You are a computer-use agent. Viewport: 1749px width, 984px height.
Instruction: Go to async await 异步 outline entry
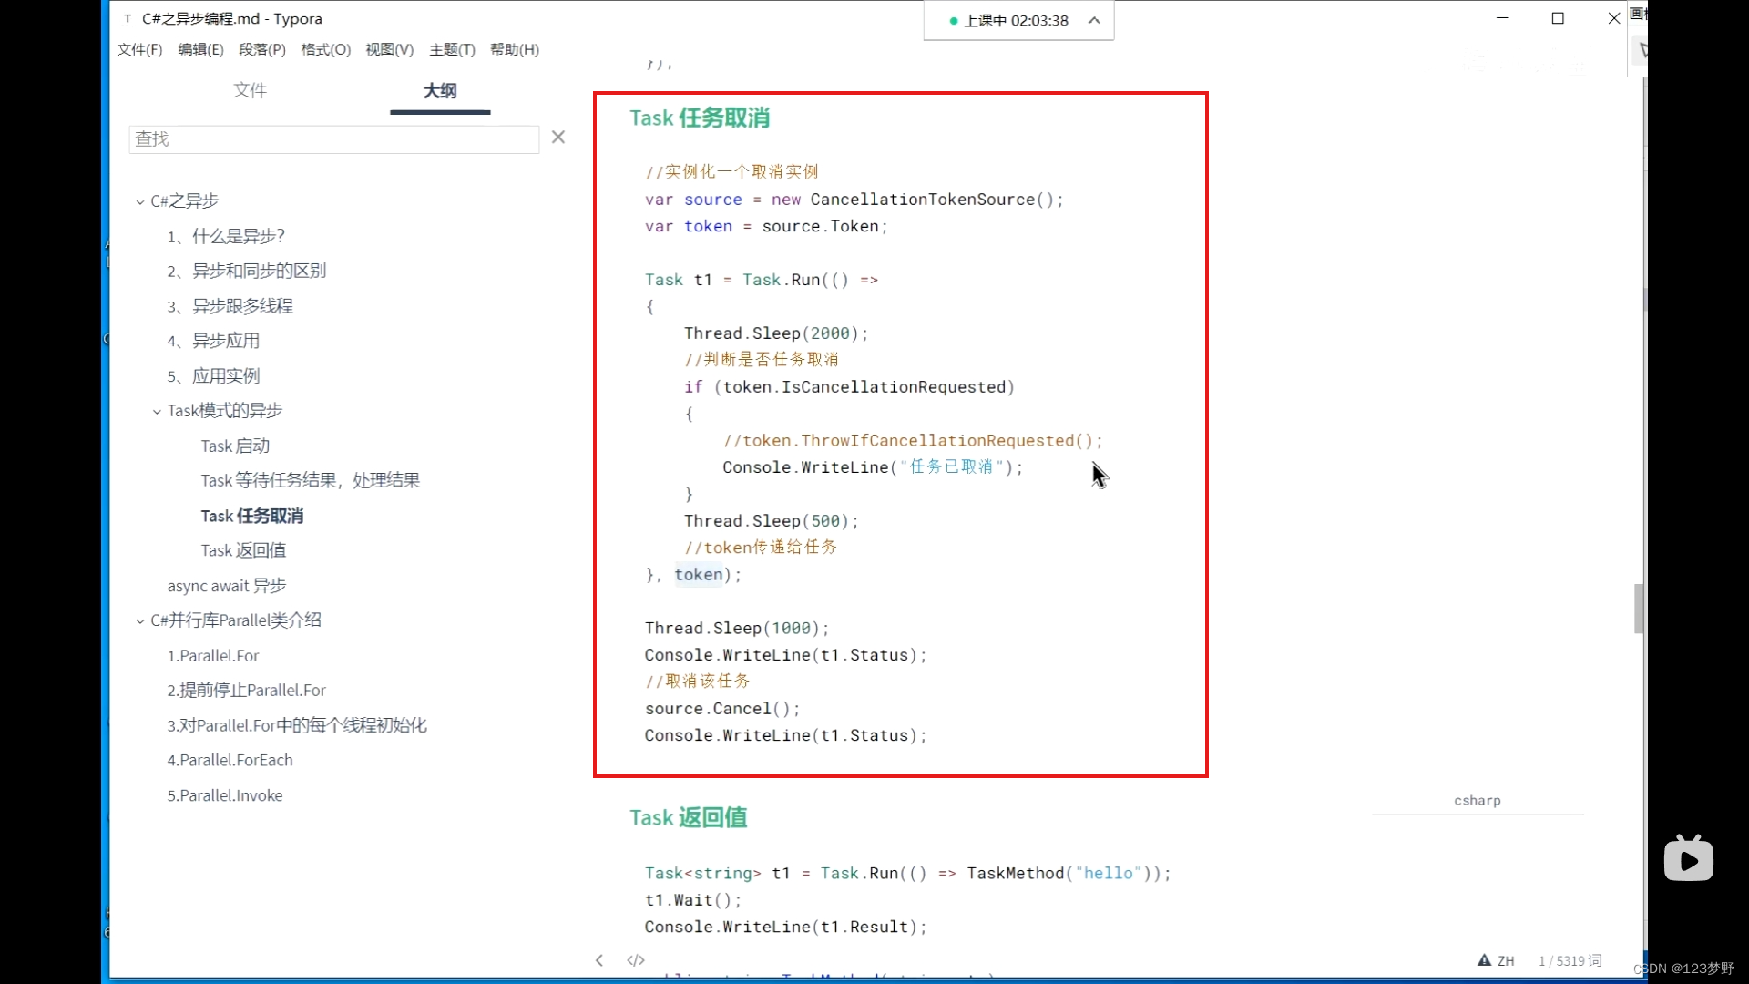(x=227, y=586)
